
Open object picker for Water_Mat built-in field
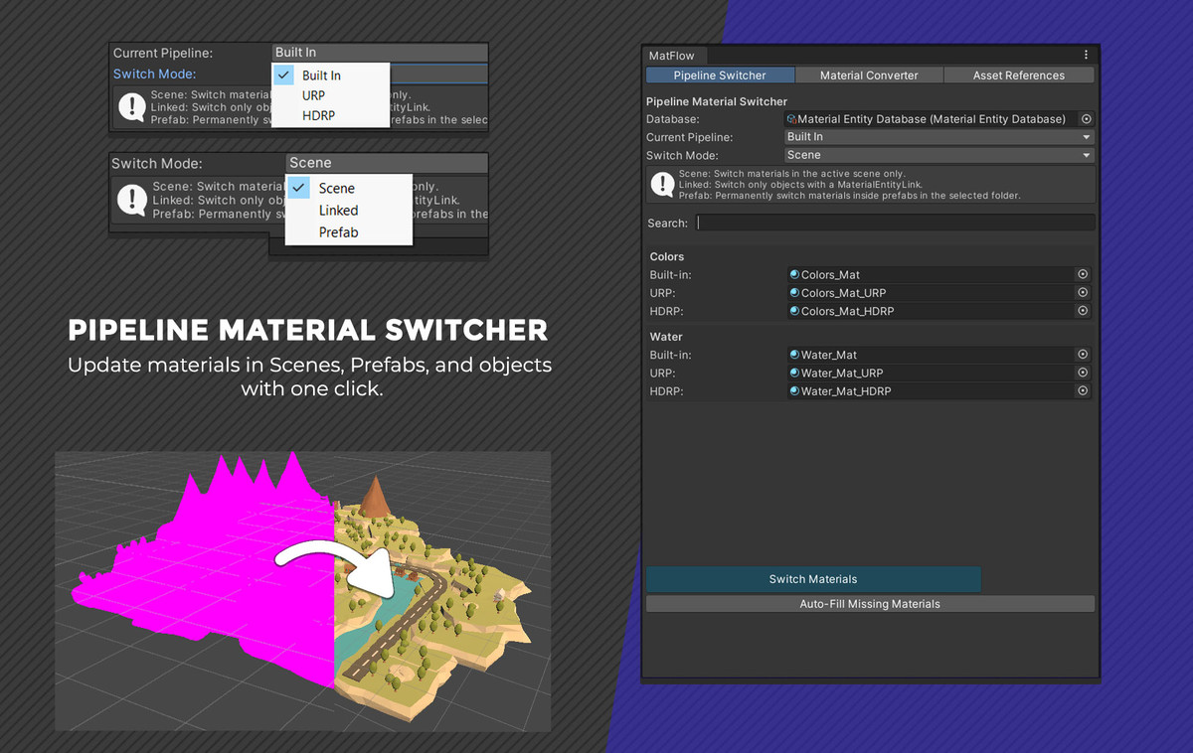point(1083,355)
